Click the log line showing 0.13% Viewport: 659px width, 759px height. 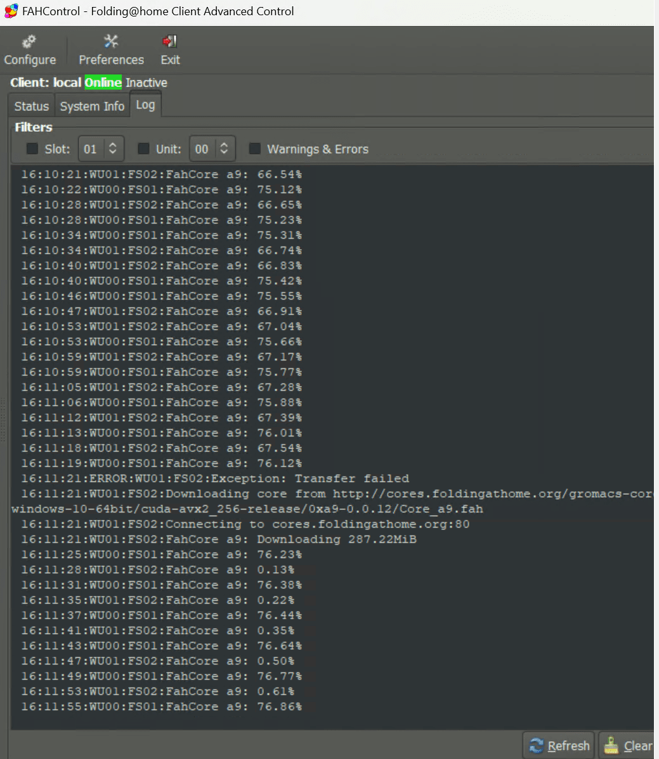(x=158, y=570)
